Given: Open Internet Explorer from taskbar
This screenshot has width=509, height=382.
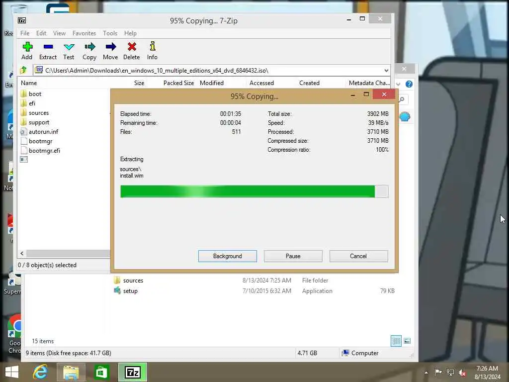Looking at the screenshot, I should (40, 372).
